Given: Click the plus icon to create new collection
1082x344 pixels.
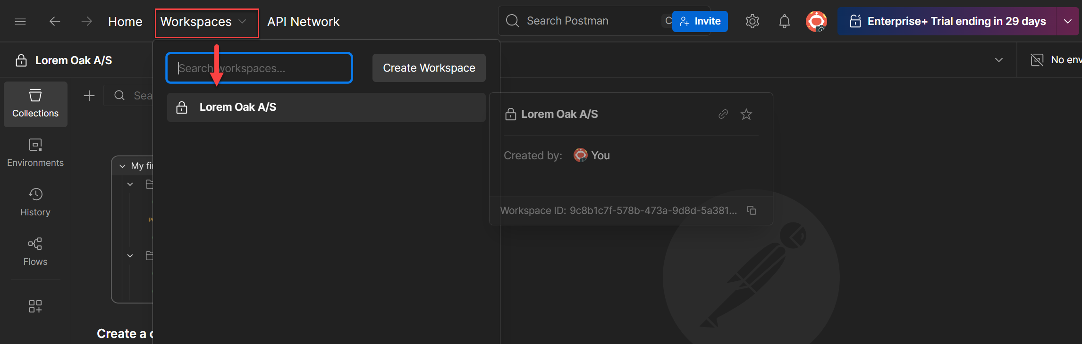Looking at the screenshot, I should point(89,96).
